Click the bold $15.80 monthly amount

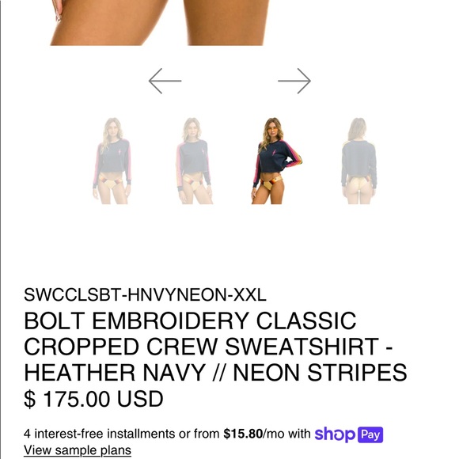click(243, 434)
